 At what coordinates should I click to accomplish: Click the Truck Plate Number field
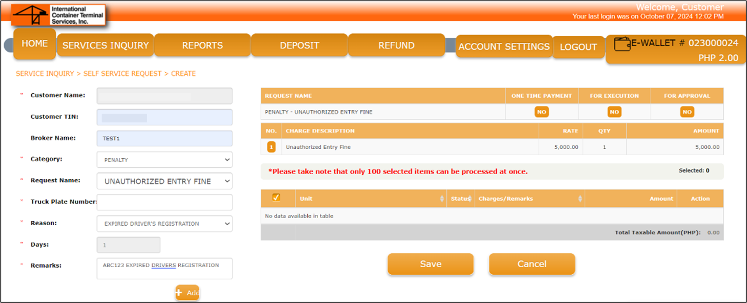coord(165,202)
